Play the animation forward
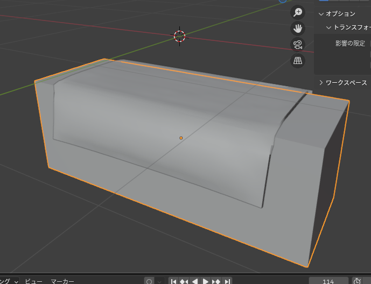Viewport: 371px width, 284px height. (206, 281)
